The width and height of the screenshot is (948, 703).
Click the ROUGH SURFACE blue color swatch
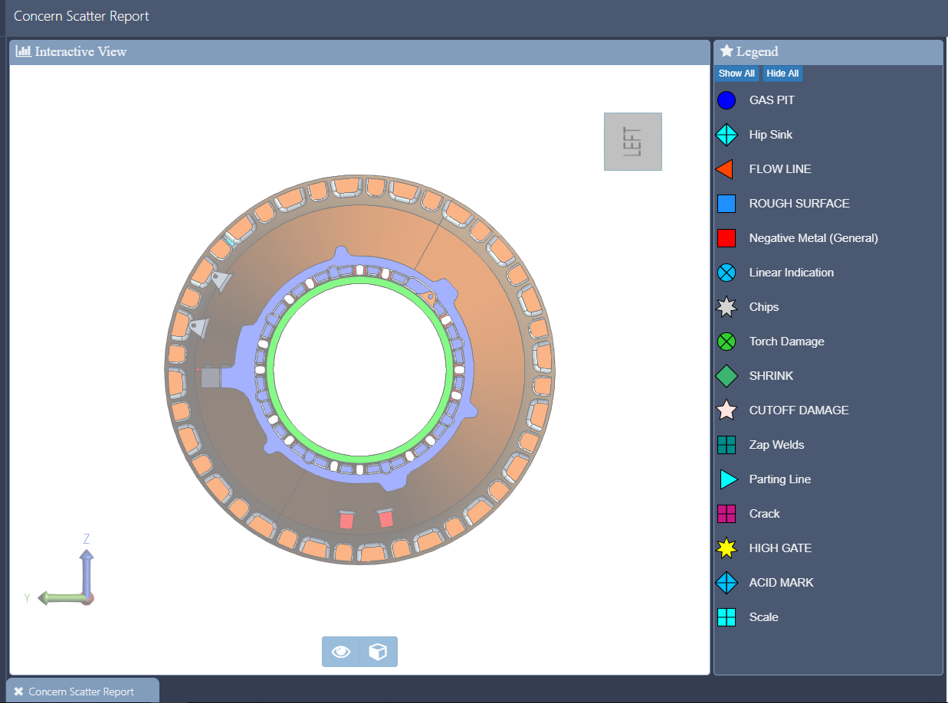pos(726,204)
